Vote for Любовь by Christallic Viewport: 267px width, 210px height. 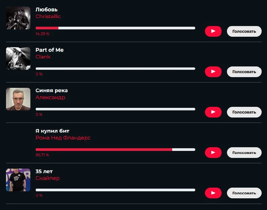click(x=244, y=31)
